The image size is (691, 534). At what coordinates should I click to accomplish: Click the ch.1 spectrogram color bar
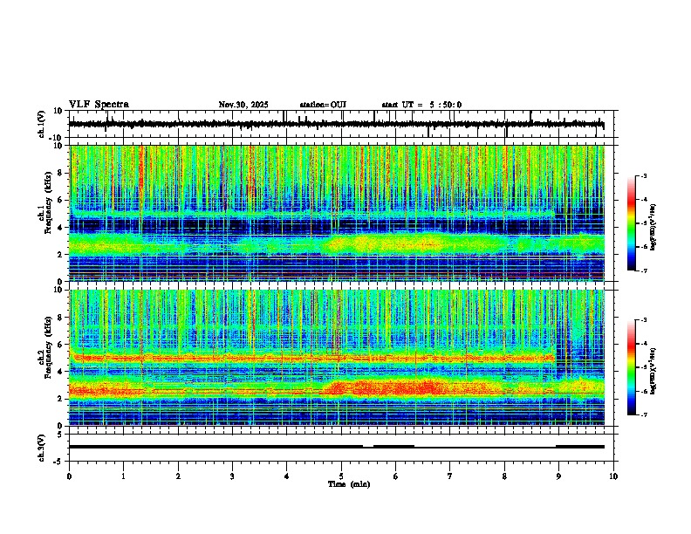(x=632, y=223)
